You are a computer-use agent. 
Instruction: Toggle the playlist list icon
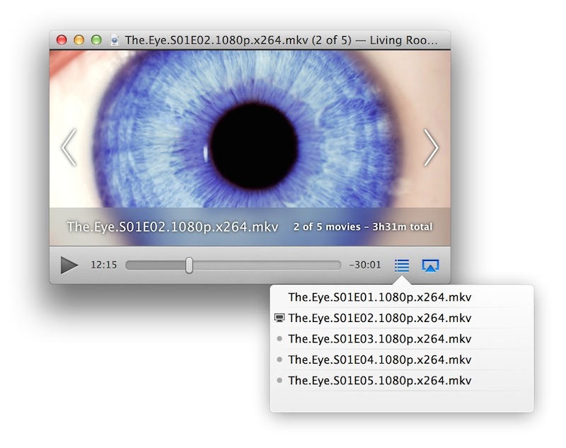click(402, 265)
